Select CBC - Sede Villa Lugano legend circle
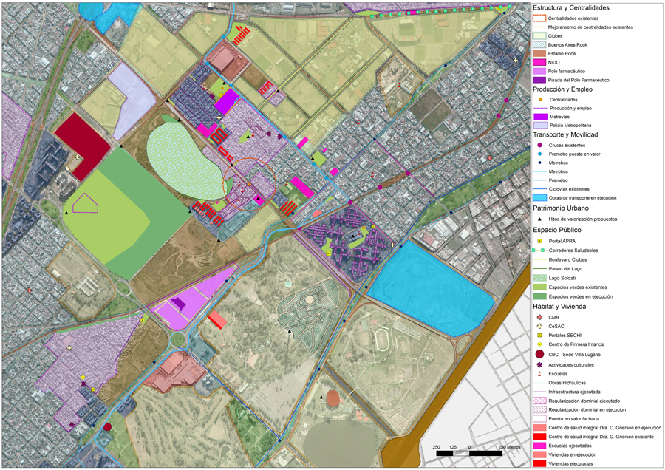665x470 pixels. coord(539,355)
